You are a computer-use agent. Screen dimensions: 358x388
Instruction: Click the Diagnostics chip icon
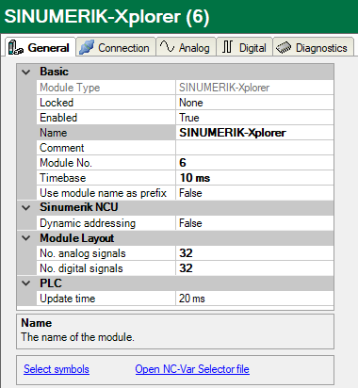[x=284, y=47]
